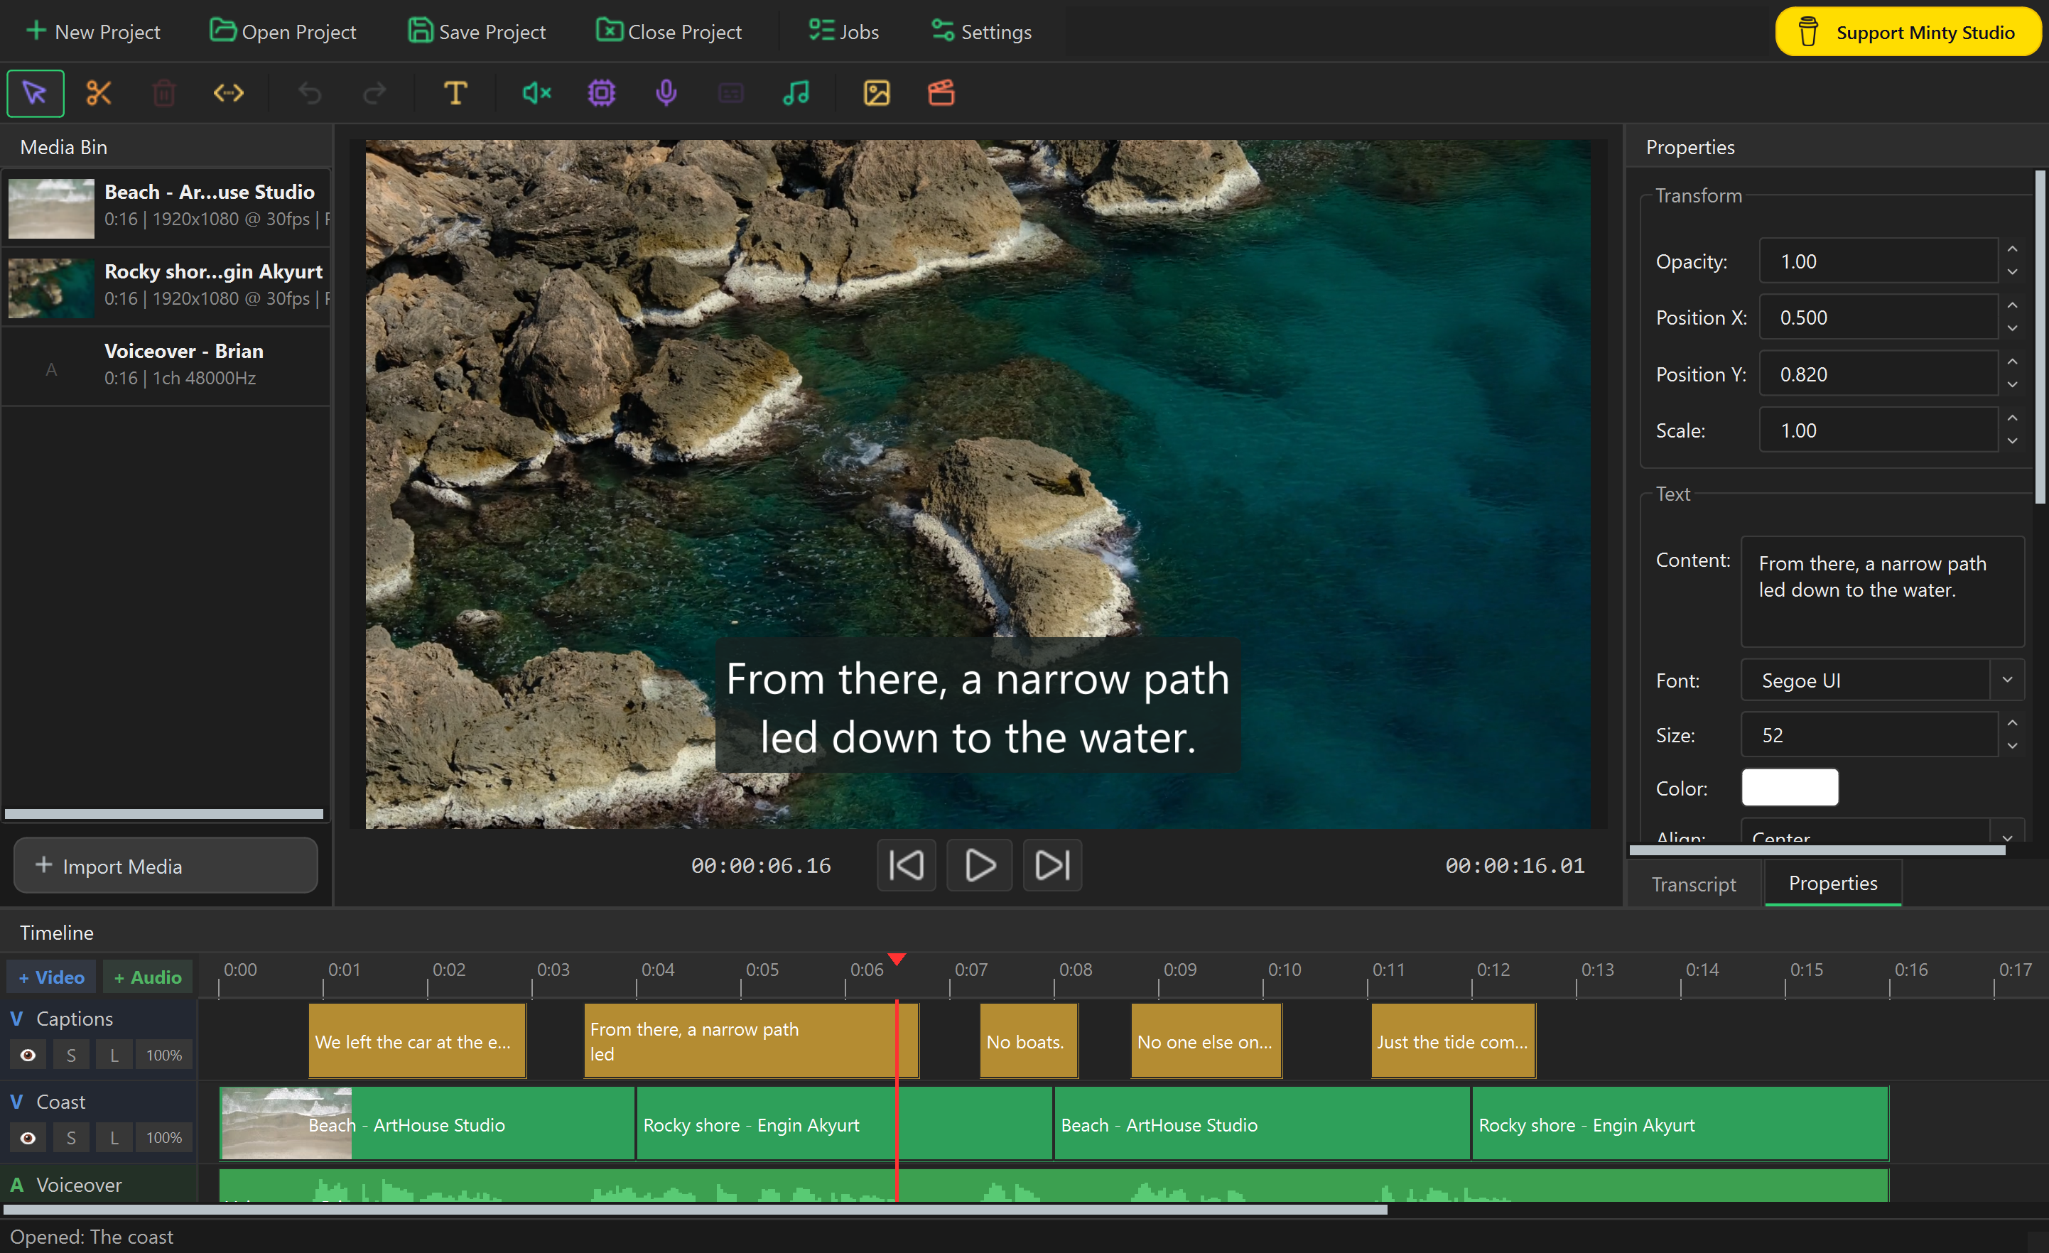Toggle Solo S on Coast track
The width and height of the screenshot is (2049, 1253).
tap(72, 1137)
